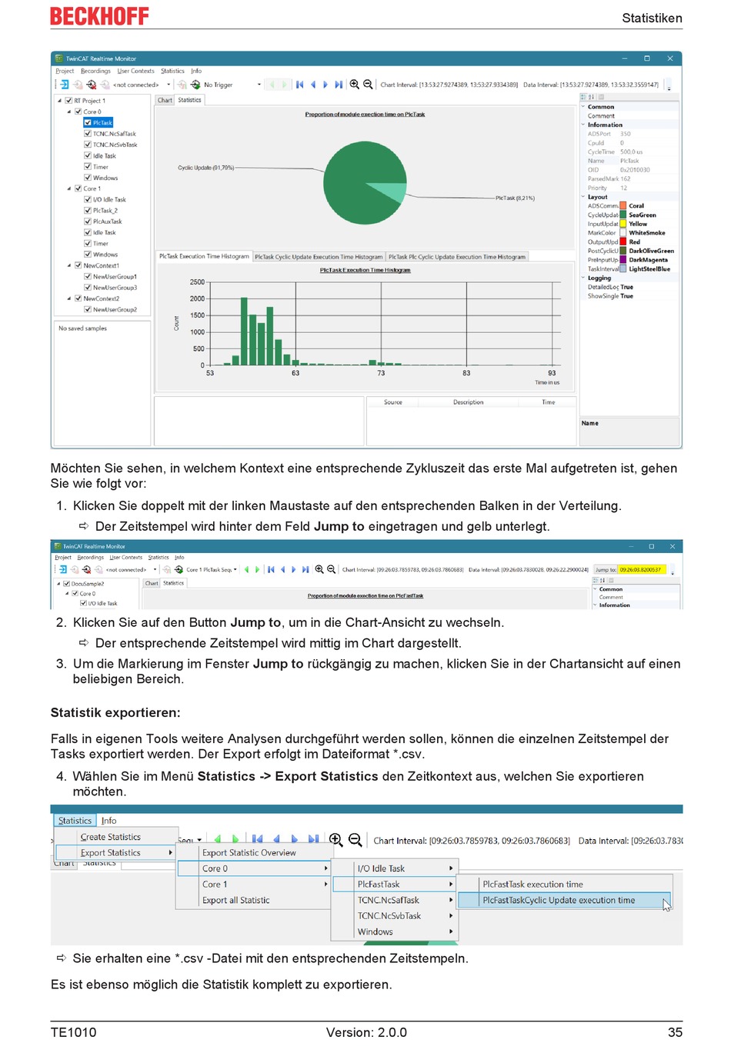The image size is (731, 1053).
Task: Click the Time column header in message list
Action: 549,402
